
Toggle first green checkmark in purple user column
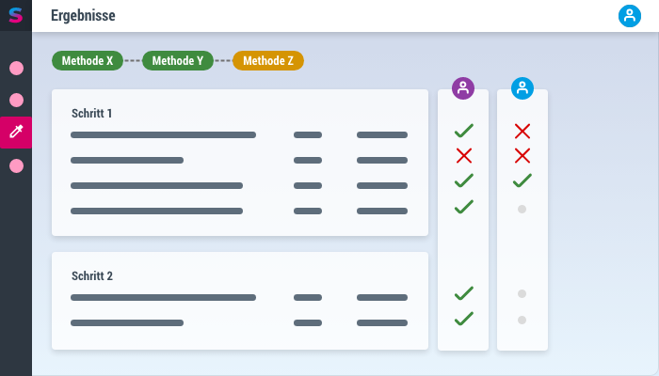point(464,131)
